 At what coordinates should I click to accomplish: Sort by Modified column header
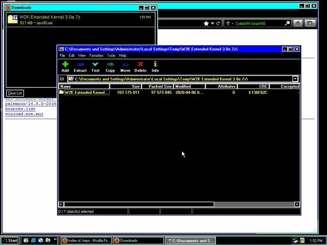[x=189, y=86]
